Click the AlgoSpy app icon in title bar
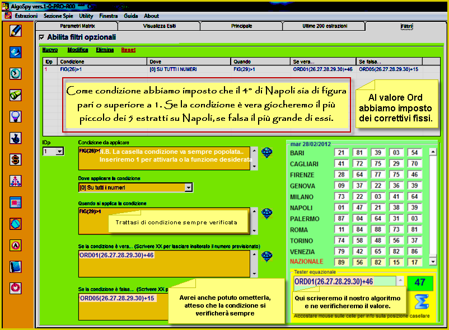Image resolution: width=449 pixels, height=330 pixels. pyautogui.click(x=5, y=6)
